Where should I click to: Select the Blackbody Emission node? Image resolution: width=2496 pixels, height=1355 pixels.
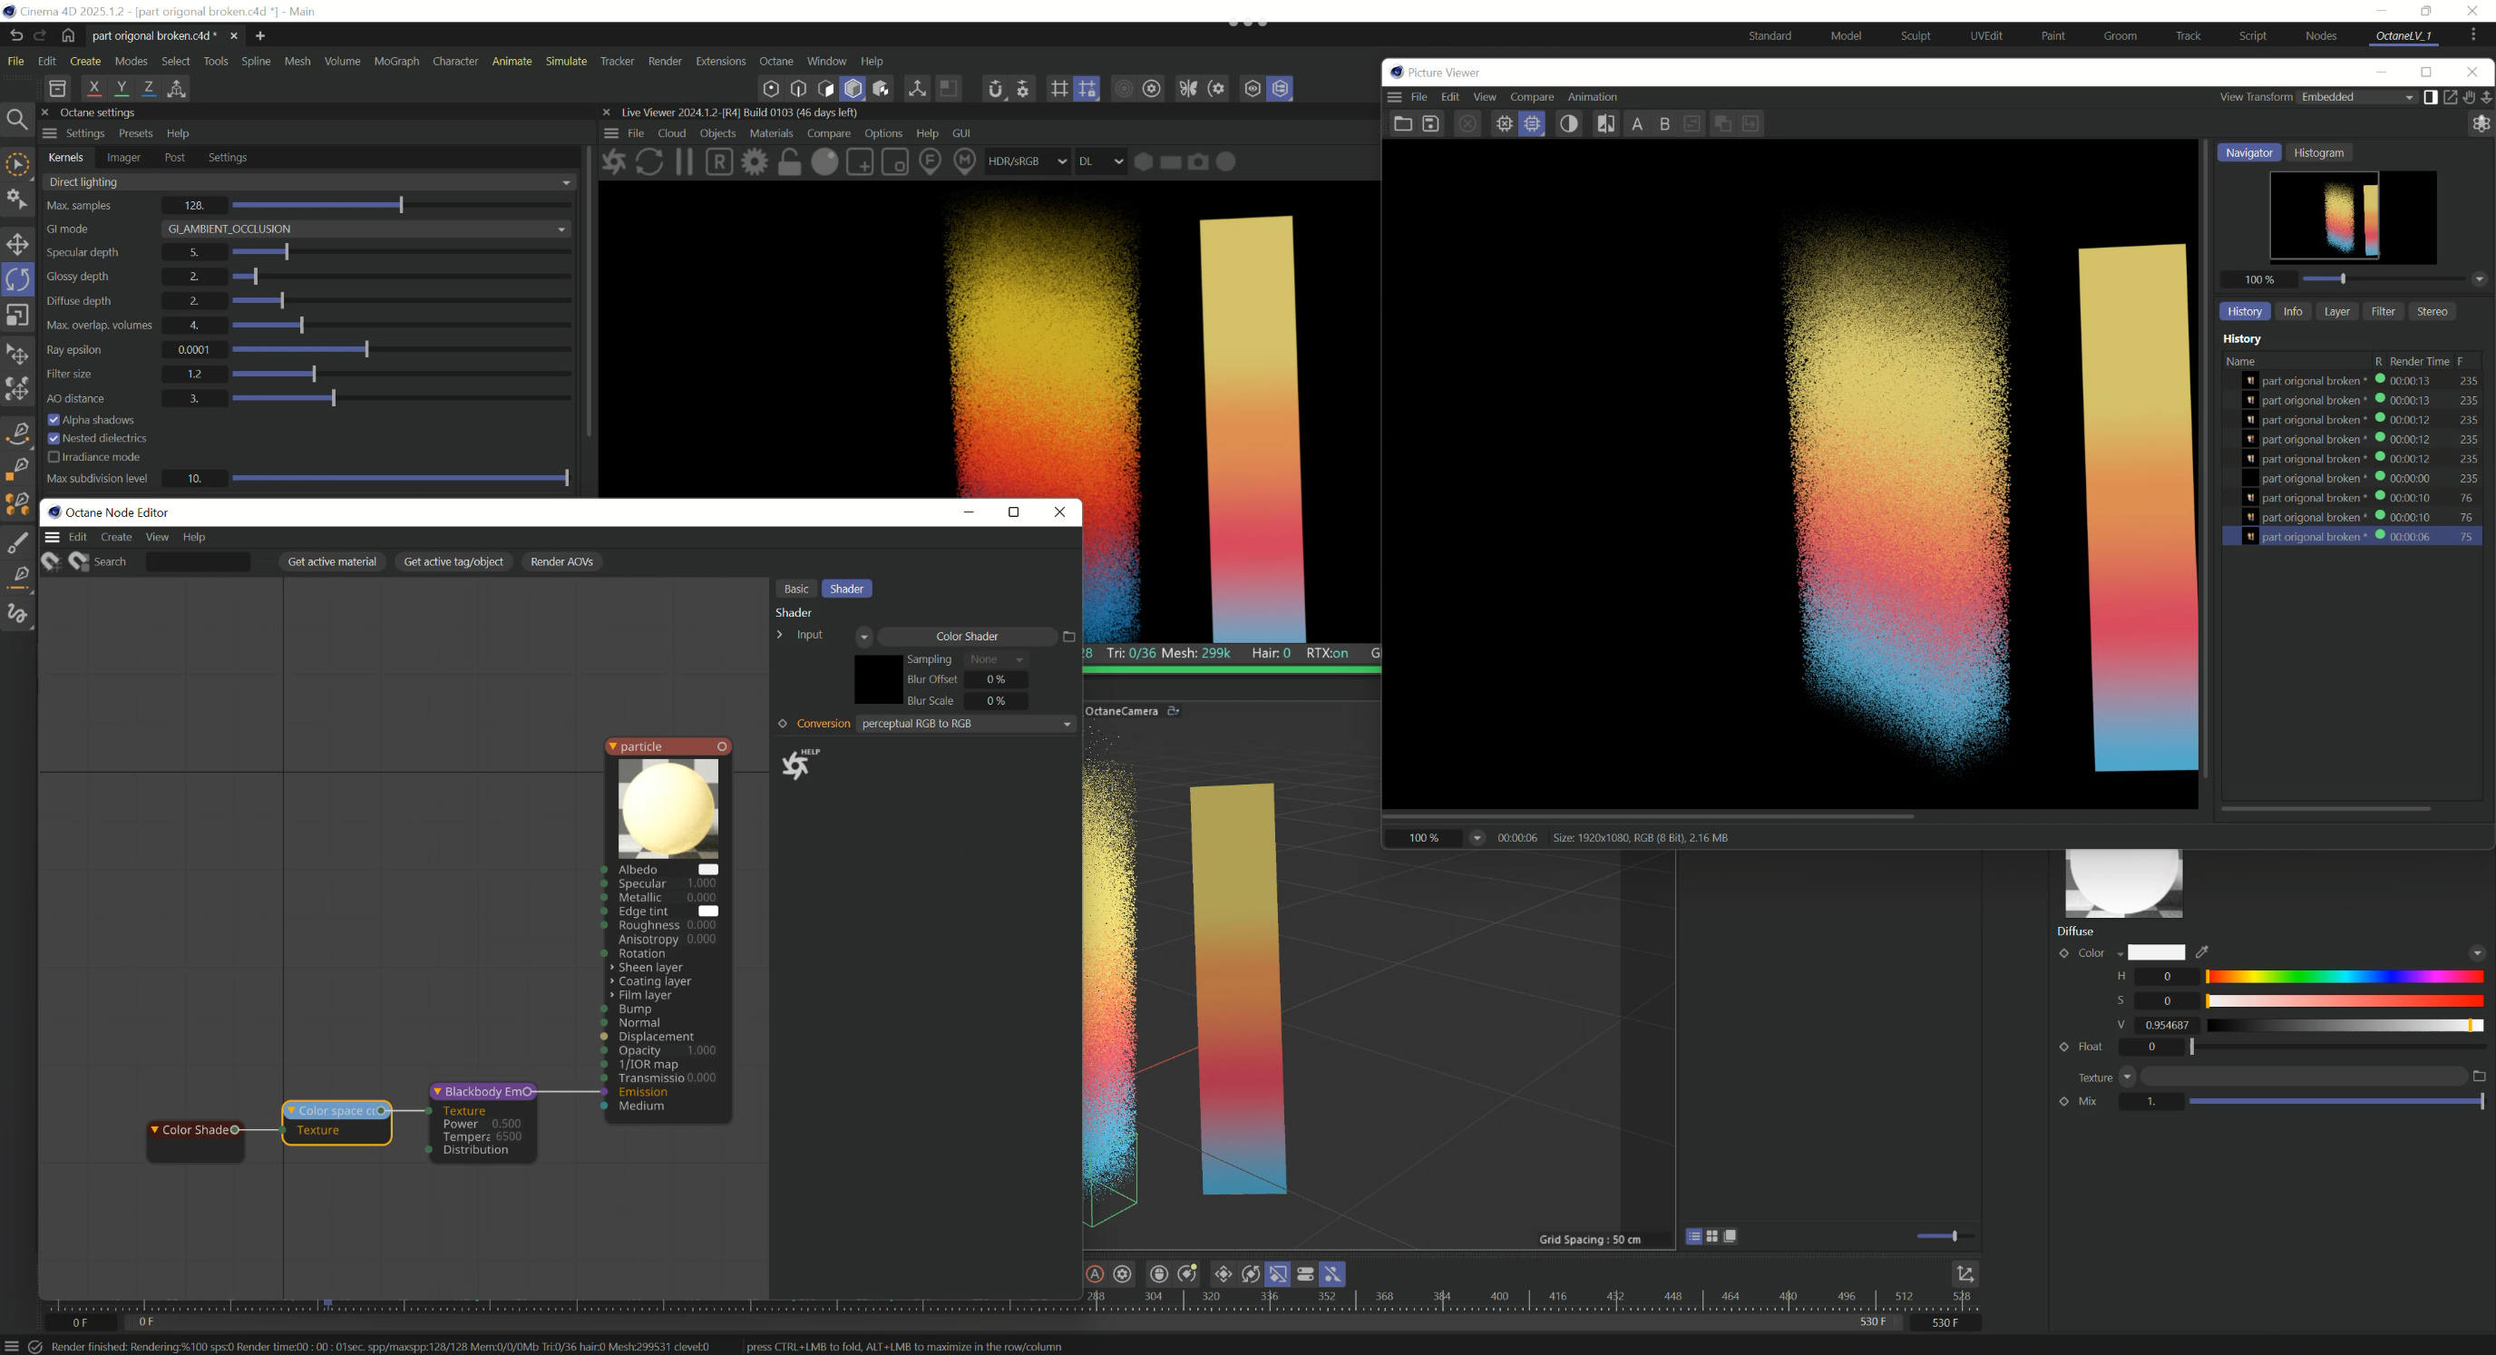483,1091
